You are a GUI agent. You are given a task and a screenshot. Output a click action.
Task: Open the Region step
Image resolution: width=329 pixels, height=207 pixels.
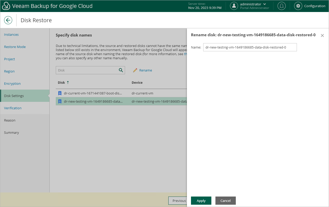pyautogui.click(x=9, y=71)
